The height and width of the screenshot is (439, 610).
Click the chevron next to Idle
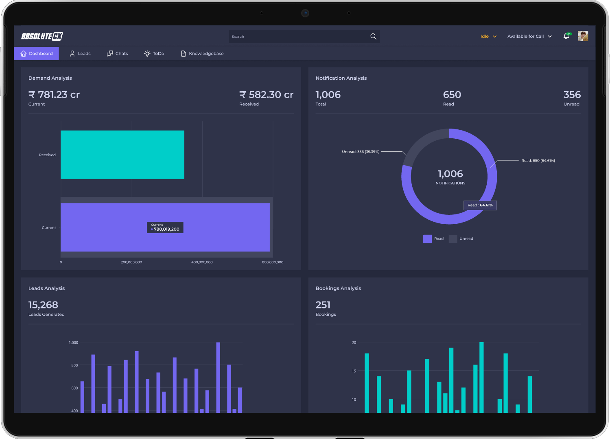495,36
